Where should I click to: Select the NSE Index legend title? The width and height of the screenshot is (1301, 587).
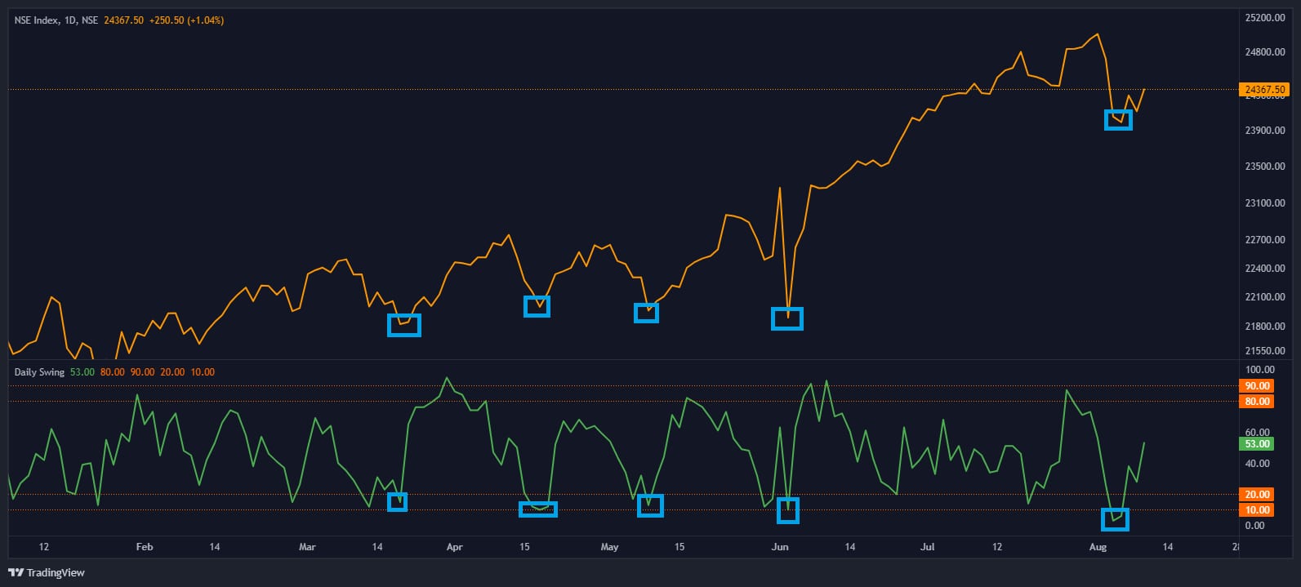[57, 20]
